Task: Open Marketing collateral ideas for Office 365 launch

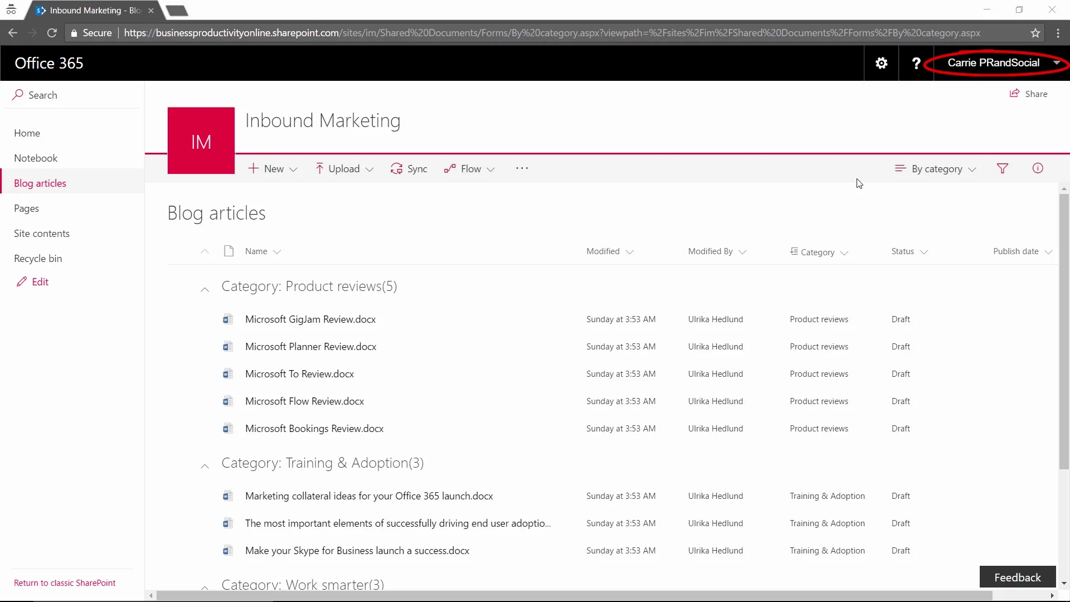Action: (x=369, y=496)
